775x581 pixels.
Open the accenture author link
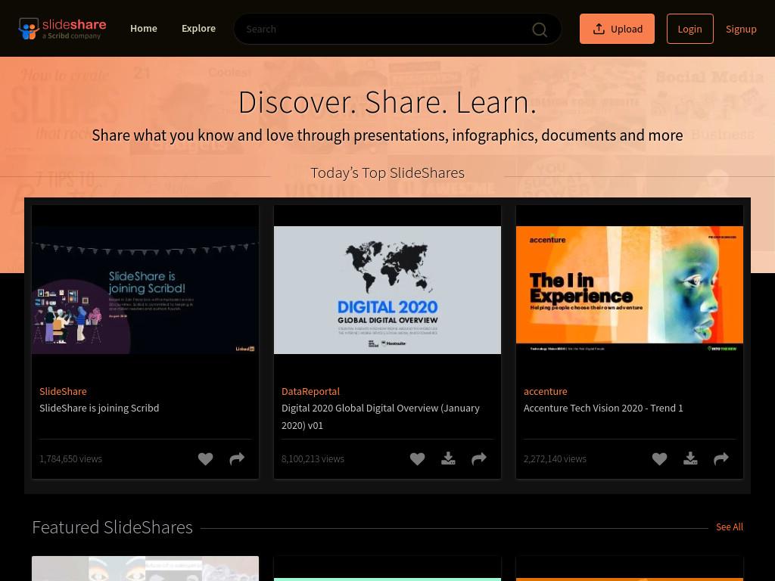coord(545,391)
